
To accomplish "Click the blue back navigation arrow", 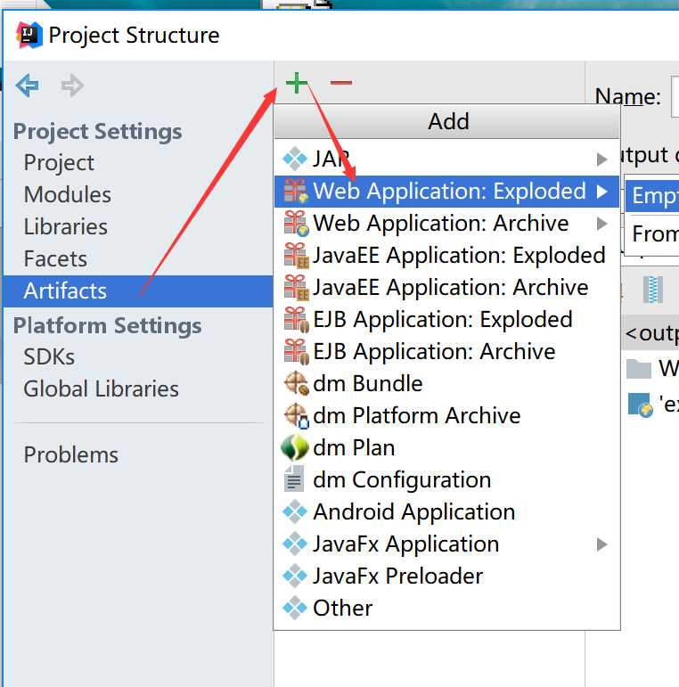I will pos(27,86).
